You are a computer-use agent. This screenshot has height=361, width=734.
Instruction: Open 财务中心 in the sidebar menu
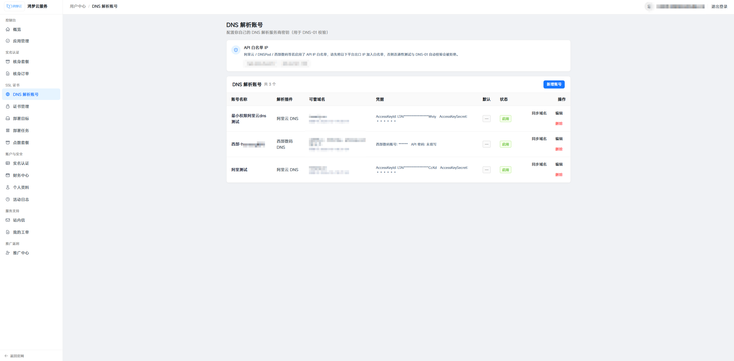(31, 175)
